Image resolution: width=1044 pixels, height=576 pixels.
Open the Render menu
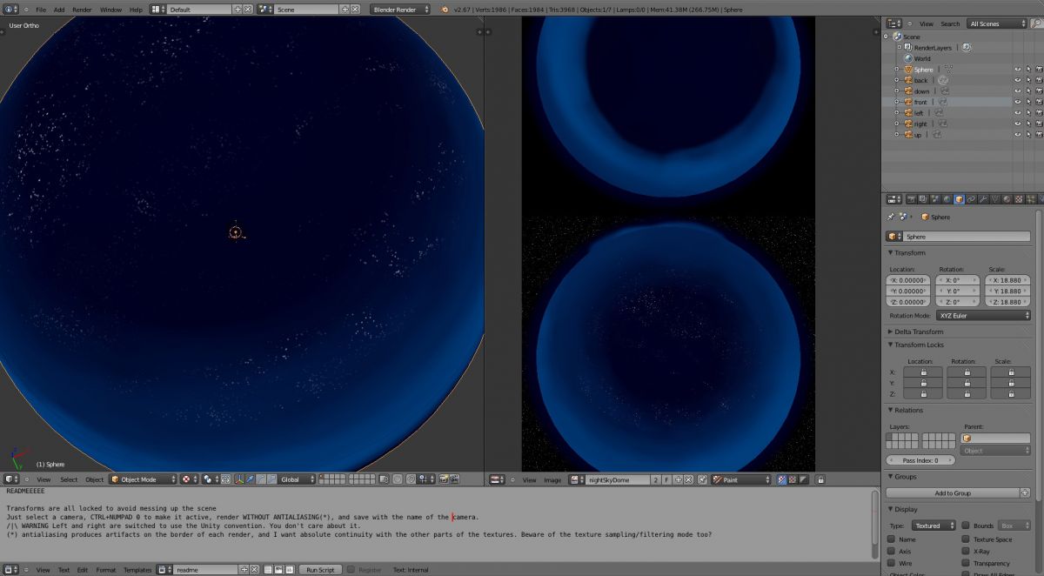pyautogui.click(x=82, y=9)
